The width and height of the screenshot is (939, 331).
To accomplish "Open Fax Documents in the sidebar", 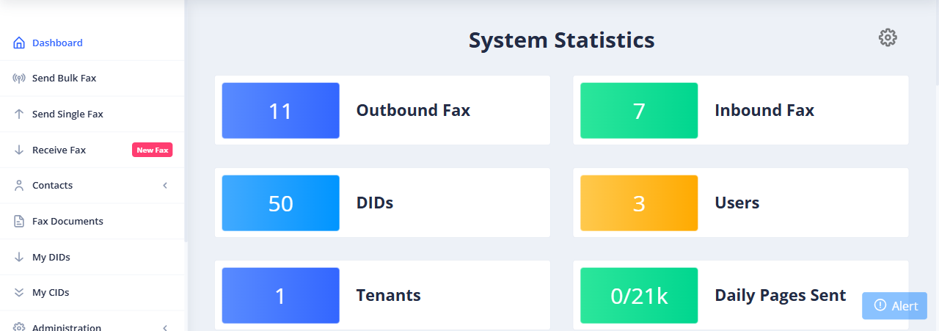I will pos(92,221).
